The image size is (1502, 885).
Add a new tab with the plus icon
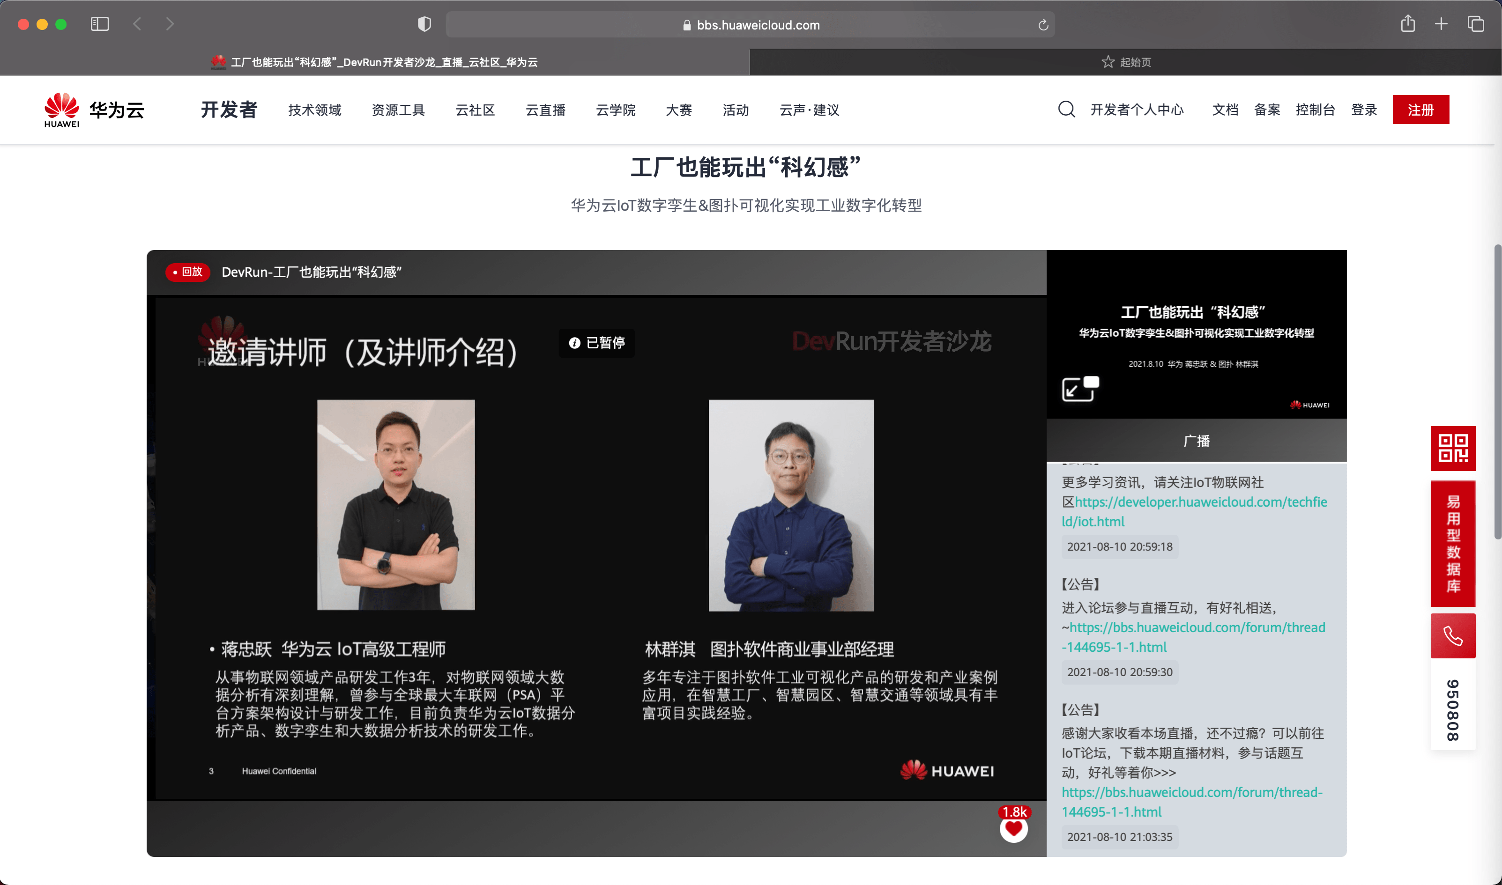[1441, 24]
